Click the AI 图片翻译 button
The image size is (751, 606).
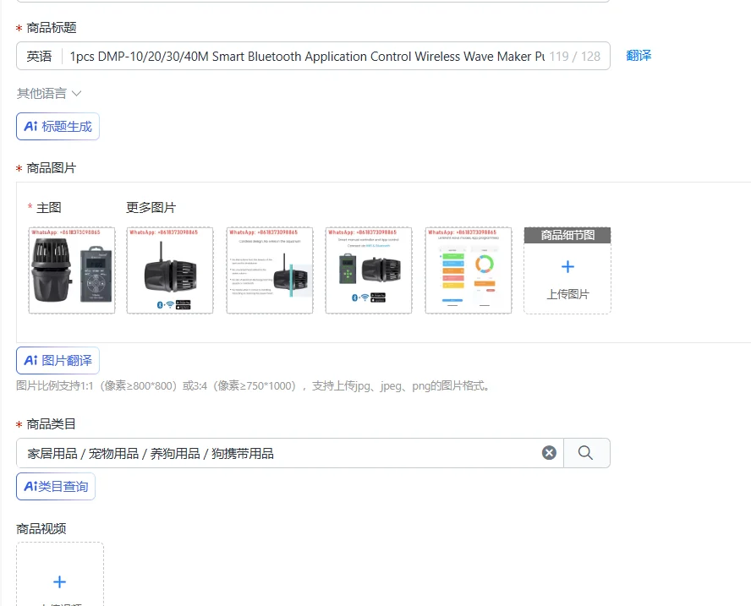coord(58,360)
